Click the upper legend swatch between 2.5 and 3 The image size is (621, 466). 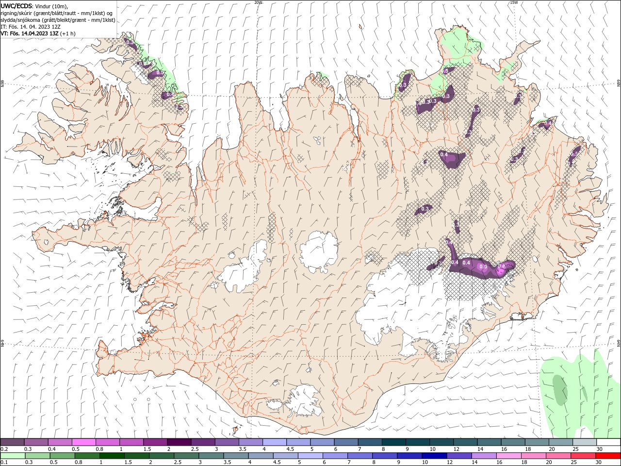(x=202, y=442)
